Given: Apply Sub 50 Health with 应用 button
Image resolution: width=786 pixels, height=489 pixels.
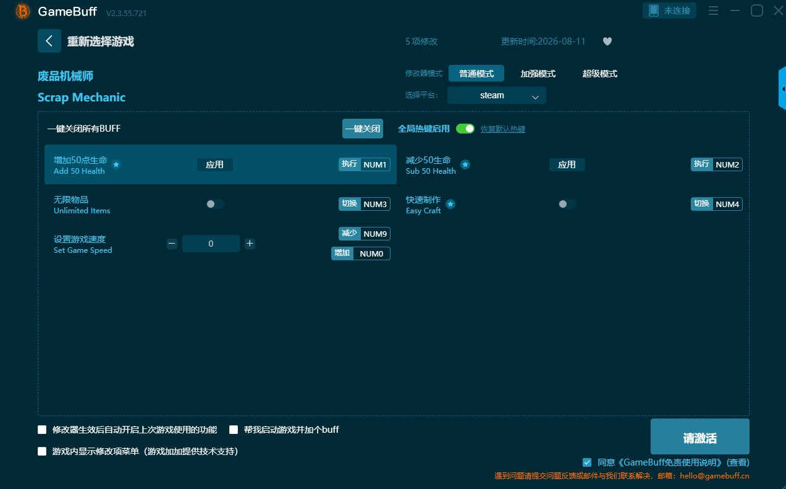Looking at the screenshot, I should point(567,164).
